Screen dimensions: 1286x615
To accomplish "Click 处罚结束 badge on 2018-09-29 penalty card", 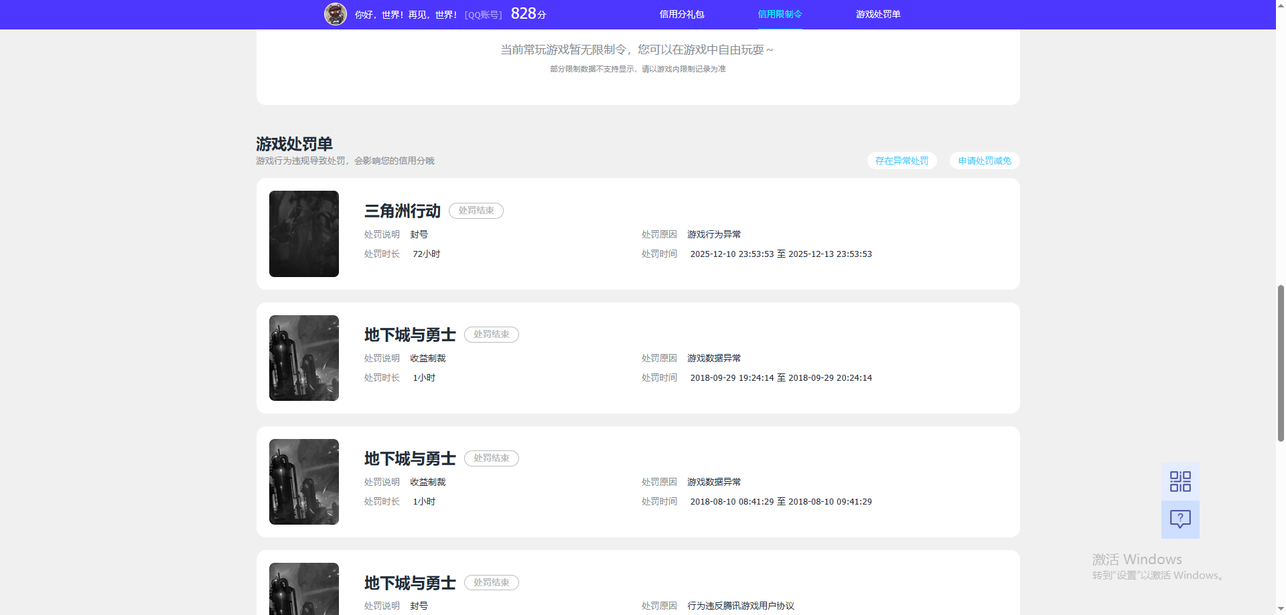I will tap(492, 335).
